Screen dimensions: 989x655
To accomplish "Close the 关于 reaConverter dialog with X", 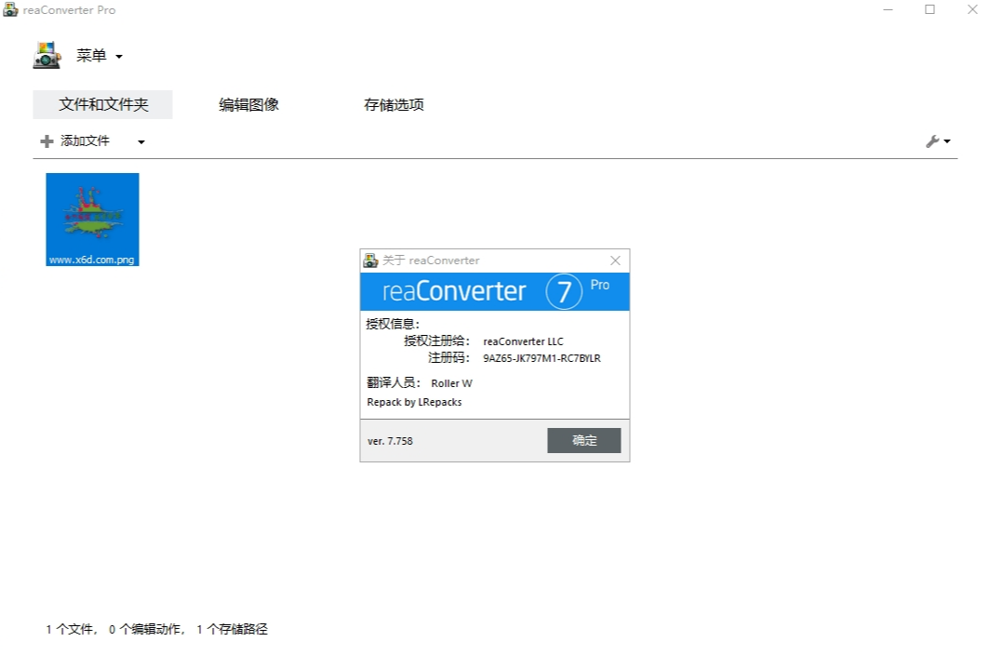I will pos(615,261).
